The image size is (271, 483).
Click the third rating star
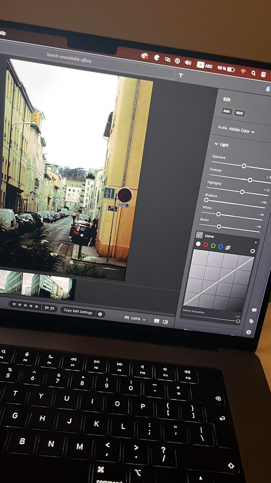click(25, 305)
